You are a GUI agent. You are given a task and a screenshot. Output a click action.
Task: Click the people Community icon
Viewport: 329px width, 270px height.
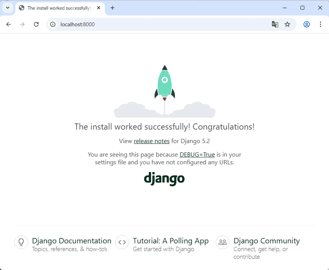click(223, 242)
